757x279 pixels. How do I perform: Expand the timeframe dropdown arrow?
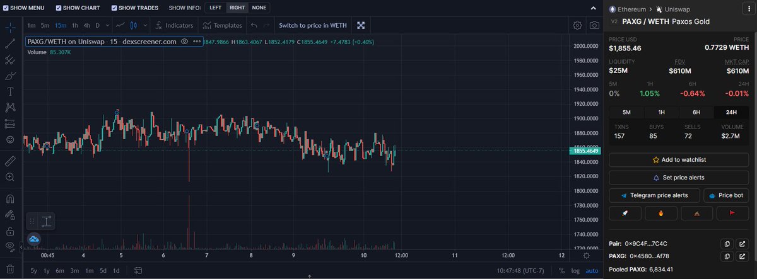[x=106, y=25]
